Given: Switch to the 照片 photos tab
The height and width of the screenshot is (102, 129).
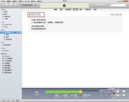Looking at the screenshot, I should point(95,10).
